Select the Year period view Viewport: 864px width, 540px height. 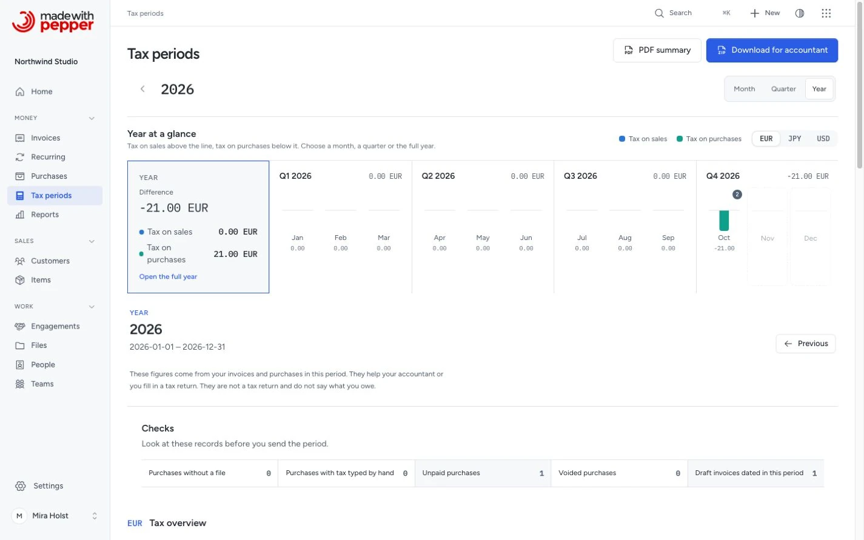(819, 89)
